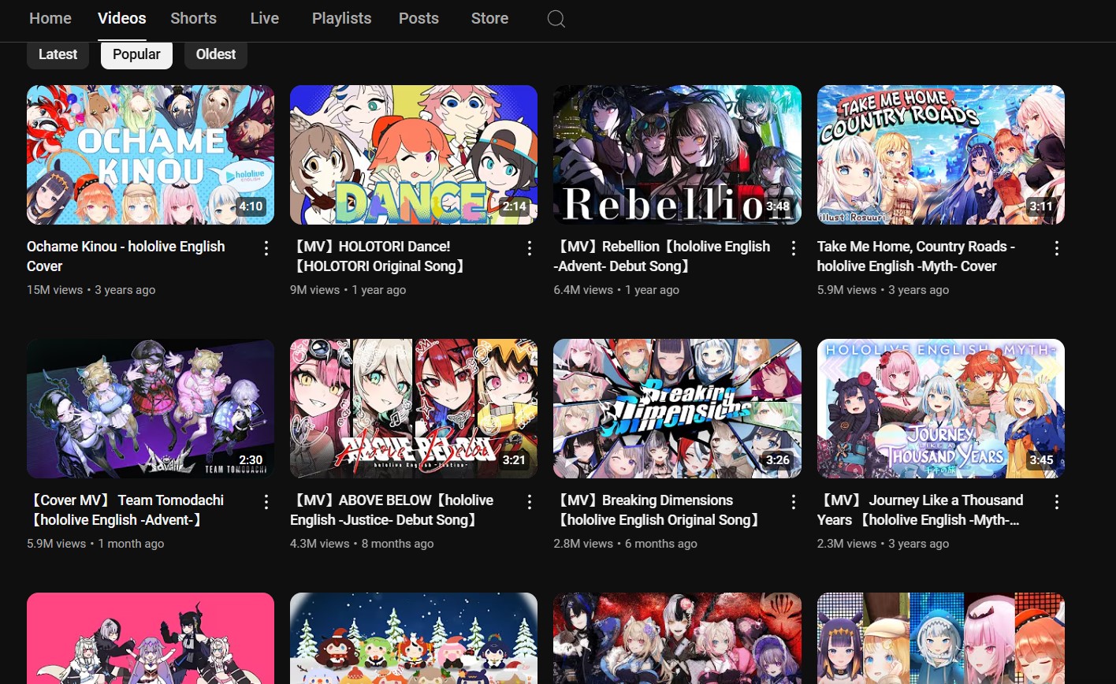Open the Rebellion video thumbnail
Viewport: 1116px width, 684px height.
[677, 154]
